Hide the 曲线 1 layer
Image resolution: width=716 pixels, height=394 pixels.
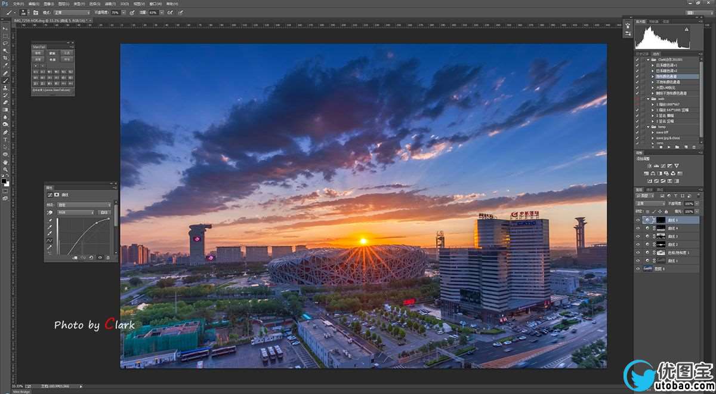638,260
